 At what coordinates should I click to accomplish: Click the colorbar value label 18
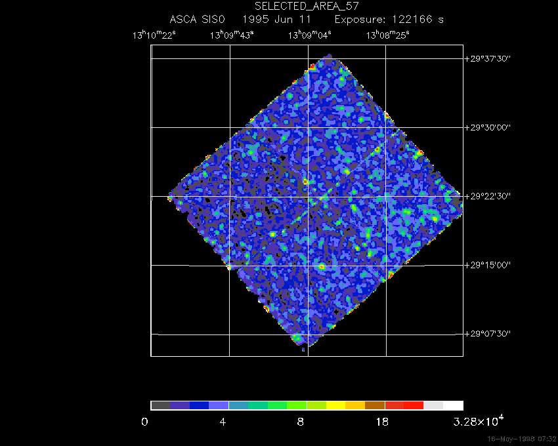coord(381,421)
